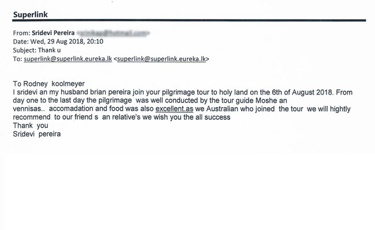Open the first underlined superlink@superlink.eureka.lk recipient address

(67, 59)
